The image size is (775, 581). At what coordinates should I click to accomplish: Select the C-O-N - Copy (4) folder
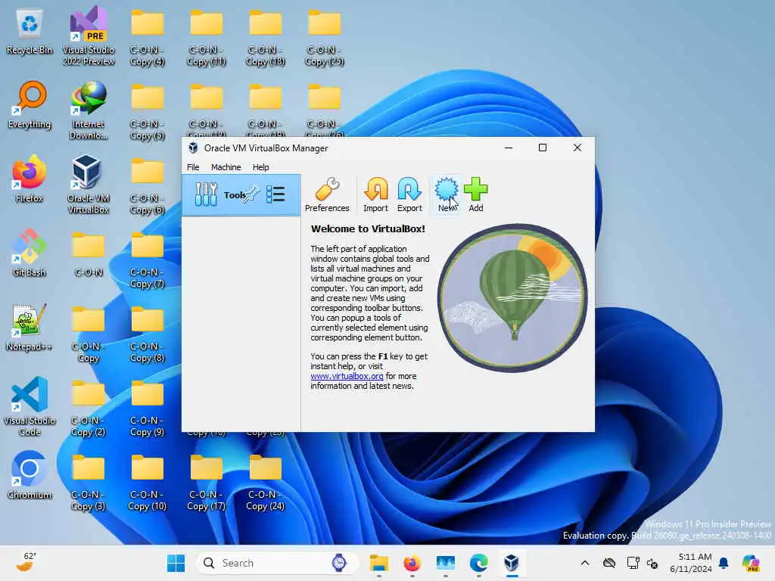click(148, 39)
